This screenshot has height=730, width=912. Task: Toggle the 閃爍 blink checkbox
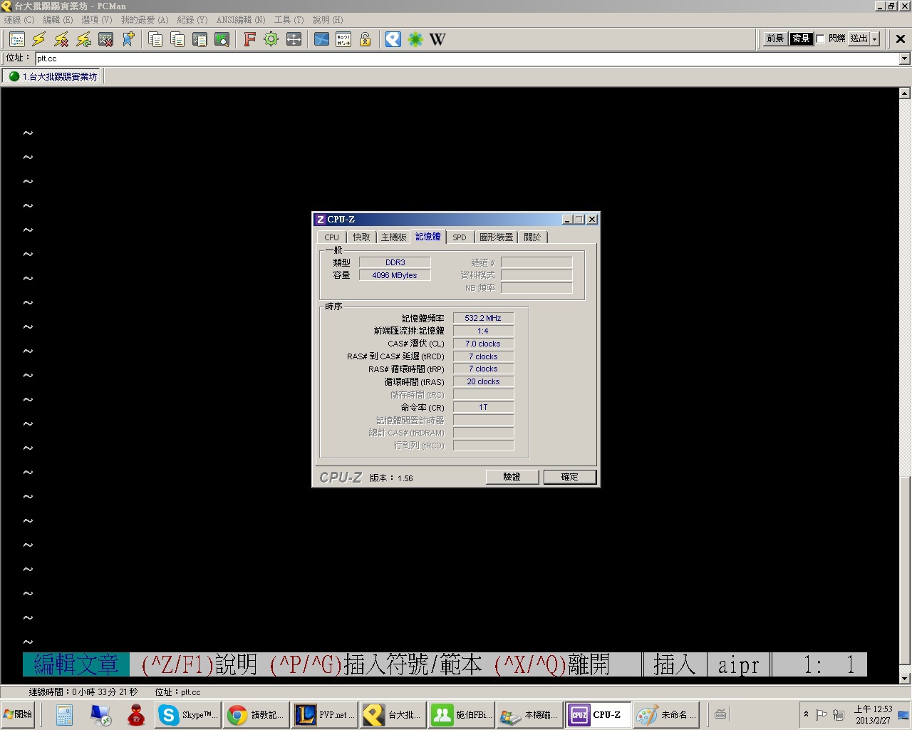[820, 38]
